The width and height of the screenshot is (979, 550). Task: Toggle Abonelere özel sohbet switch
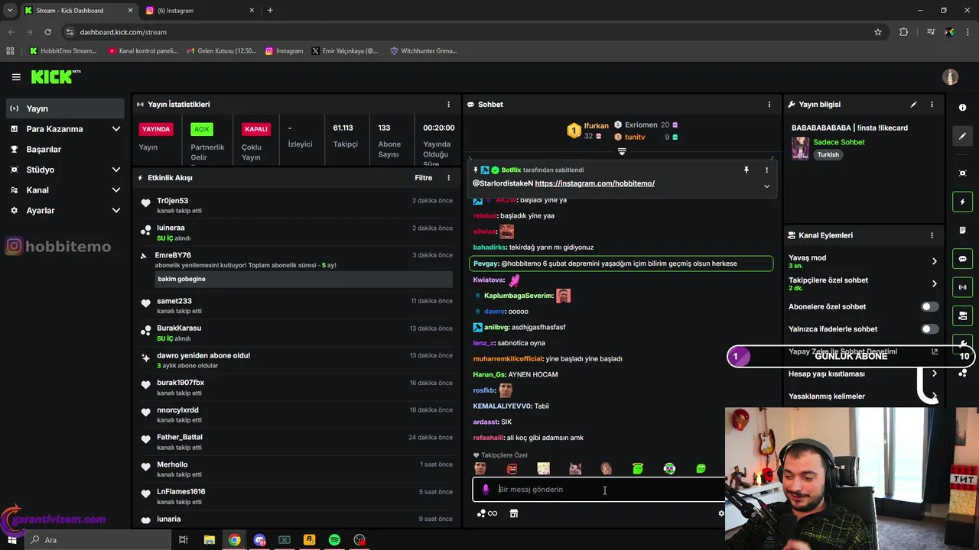coord(929,306)
